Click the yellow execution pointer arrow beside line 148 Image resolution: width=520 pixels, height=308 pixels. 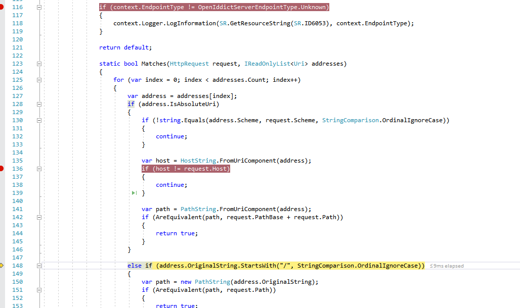tap(2, 266)
